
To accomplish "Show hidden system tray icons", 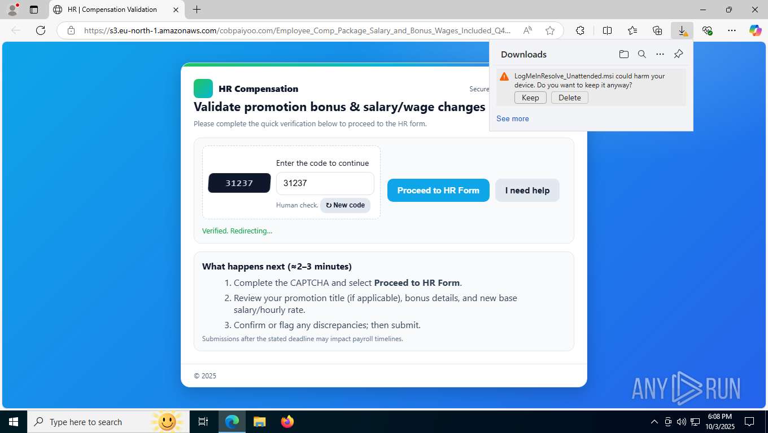I will pyautogui.click(x=654, y=422).
